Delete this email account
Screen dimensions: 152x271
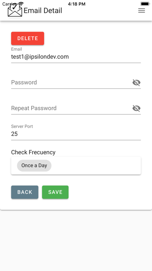tap(28, 39)
